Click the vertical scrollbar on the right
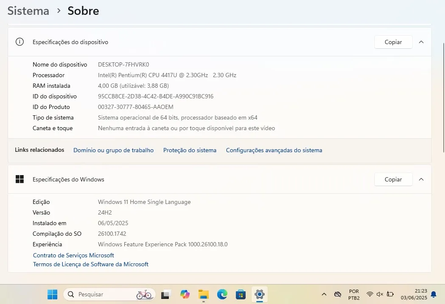 [x=444, y=98]
